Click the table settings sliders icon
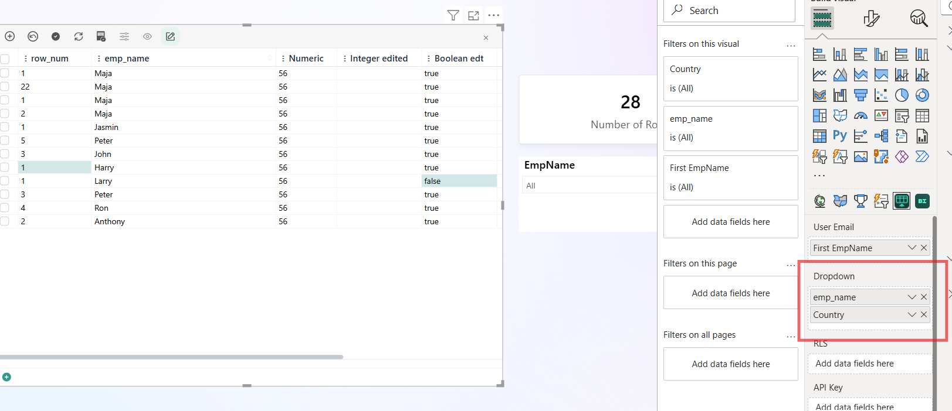 point(124,36)
